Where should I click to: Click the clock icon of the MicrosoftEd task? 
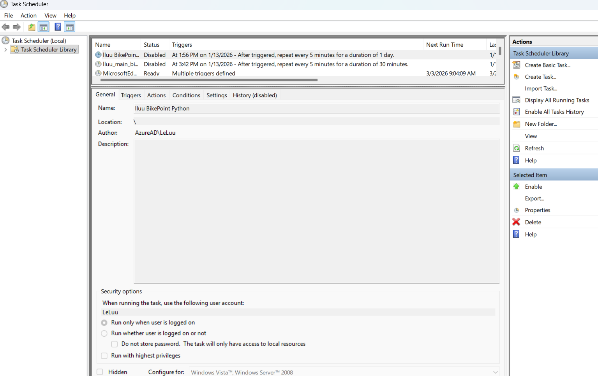(x=99, y=73)
